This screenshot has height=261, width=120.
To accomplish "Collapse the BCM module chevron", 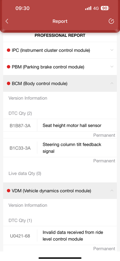I will 112,83.
